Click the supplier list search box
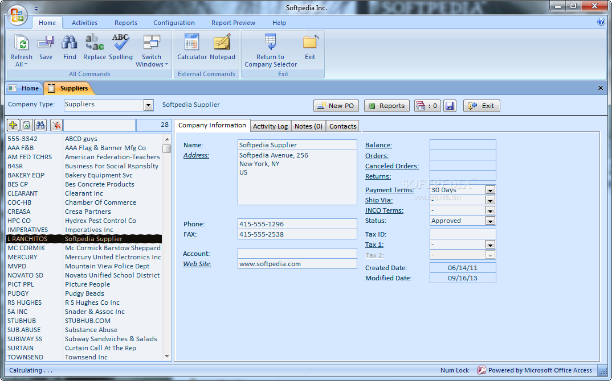Image resolution: width=612 pixels, height=381 pixels. (99, 125)
